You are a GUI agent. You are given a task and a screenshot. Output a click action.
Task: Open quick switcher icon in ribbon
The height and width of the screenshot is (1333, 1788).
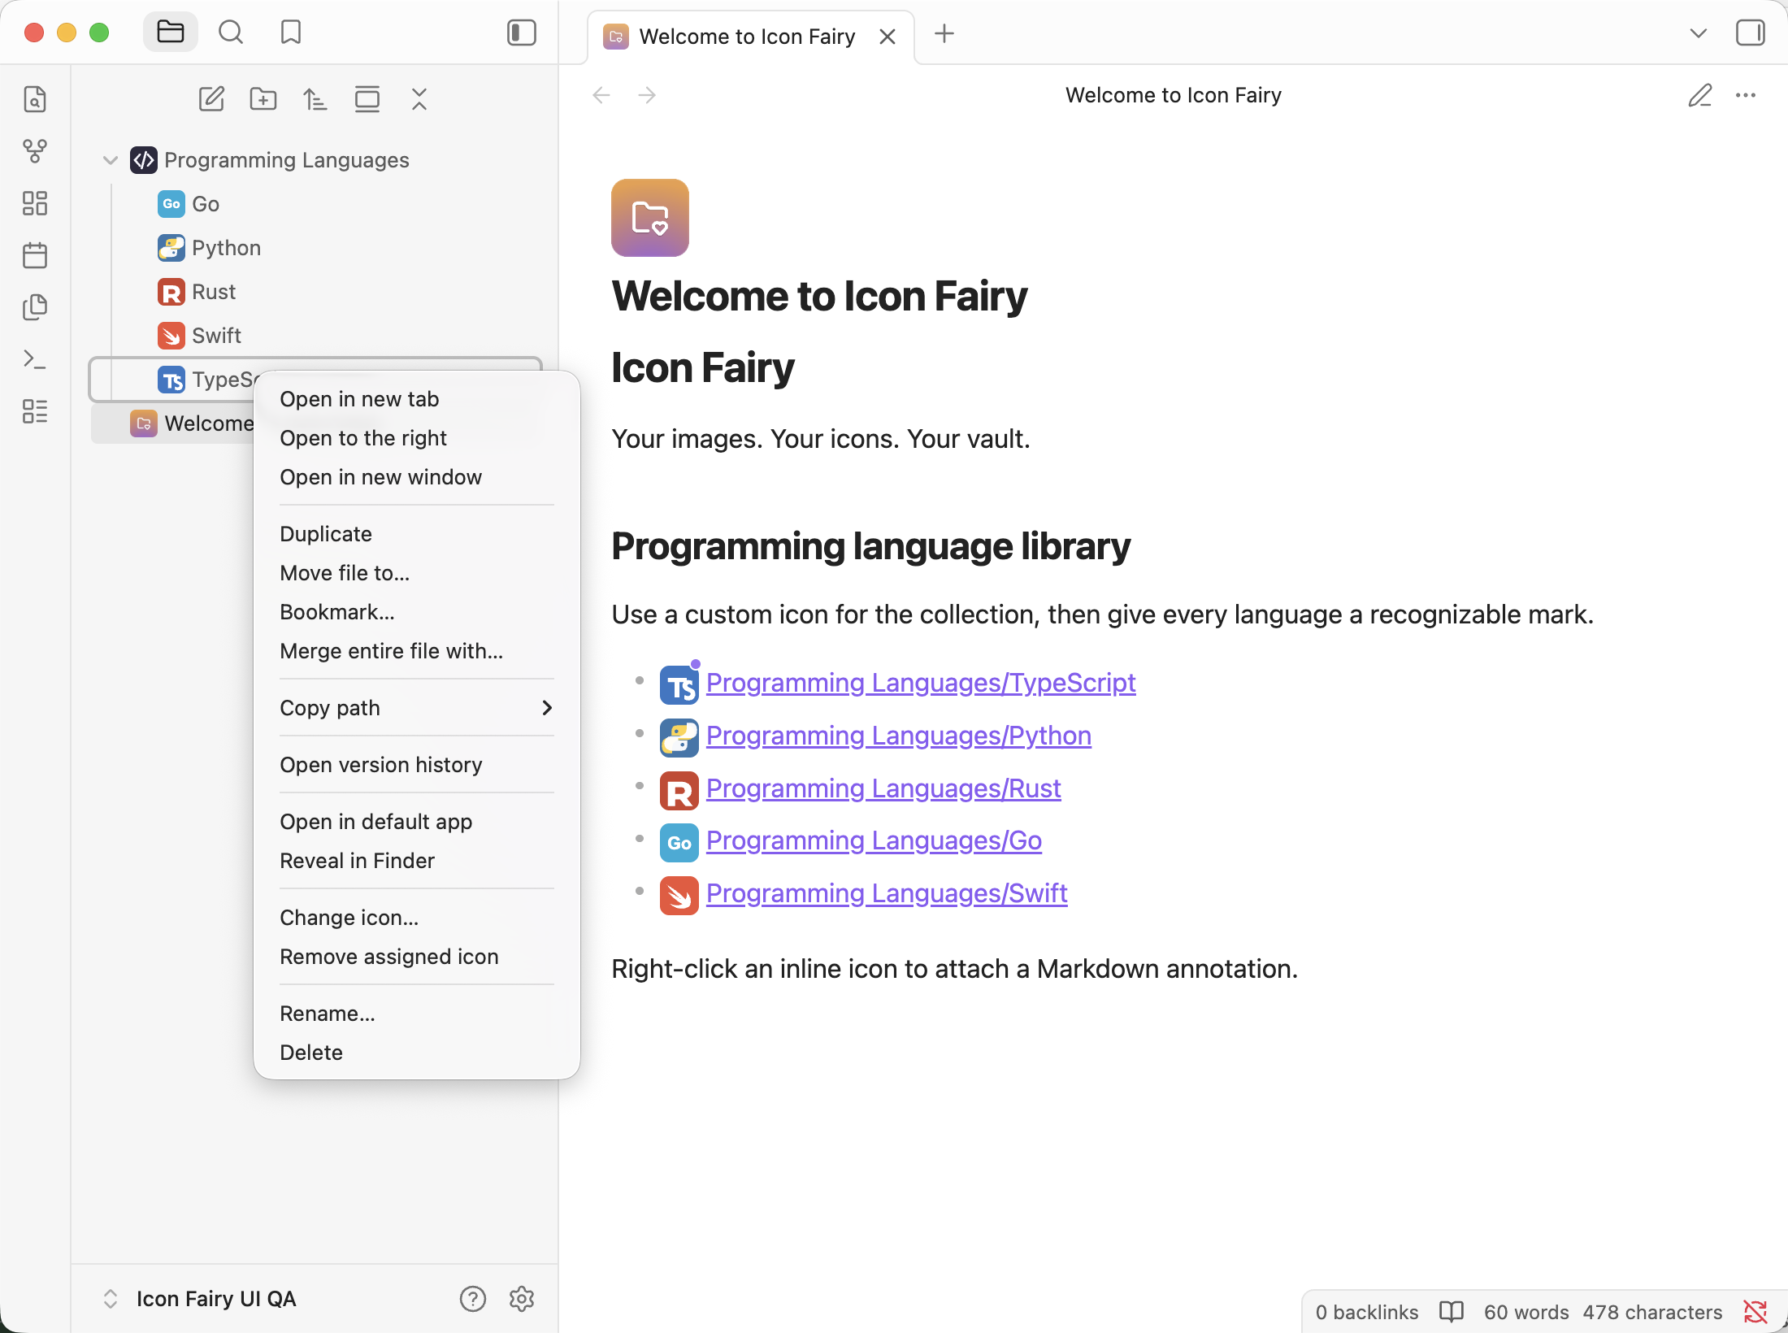[35, 99]
